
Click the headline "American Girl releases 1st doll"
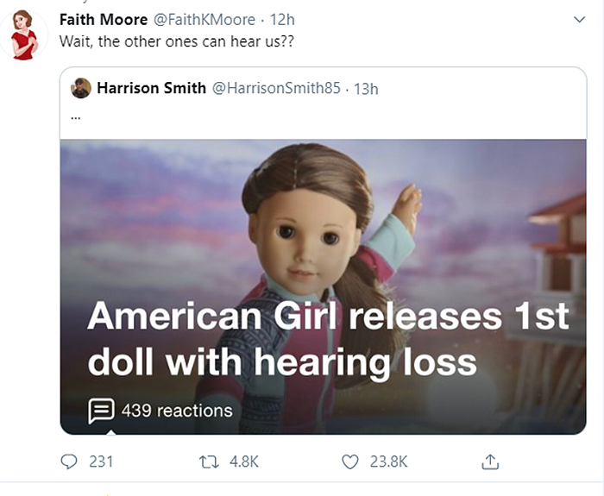328,317
